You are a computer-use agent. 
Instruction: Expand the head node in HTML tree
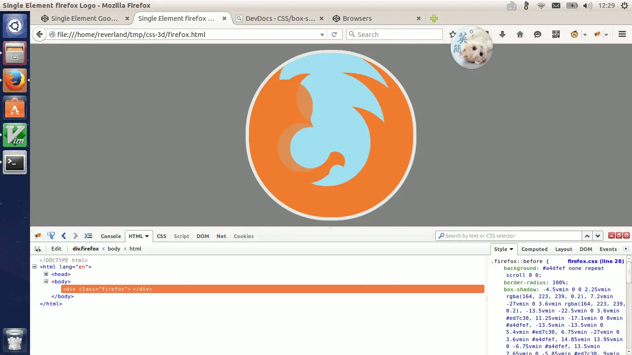click(x=46, y=274)
